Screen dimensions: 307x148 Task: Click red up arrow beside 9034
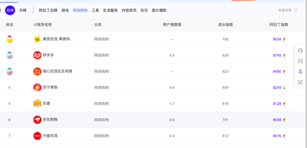point(284,39)
